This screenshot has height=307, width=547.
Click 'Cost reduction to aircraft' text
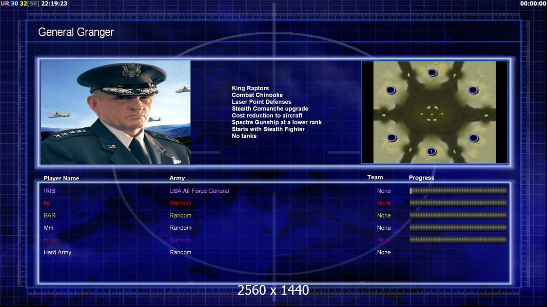click(x=267, y=116)
